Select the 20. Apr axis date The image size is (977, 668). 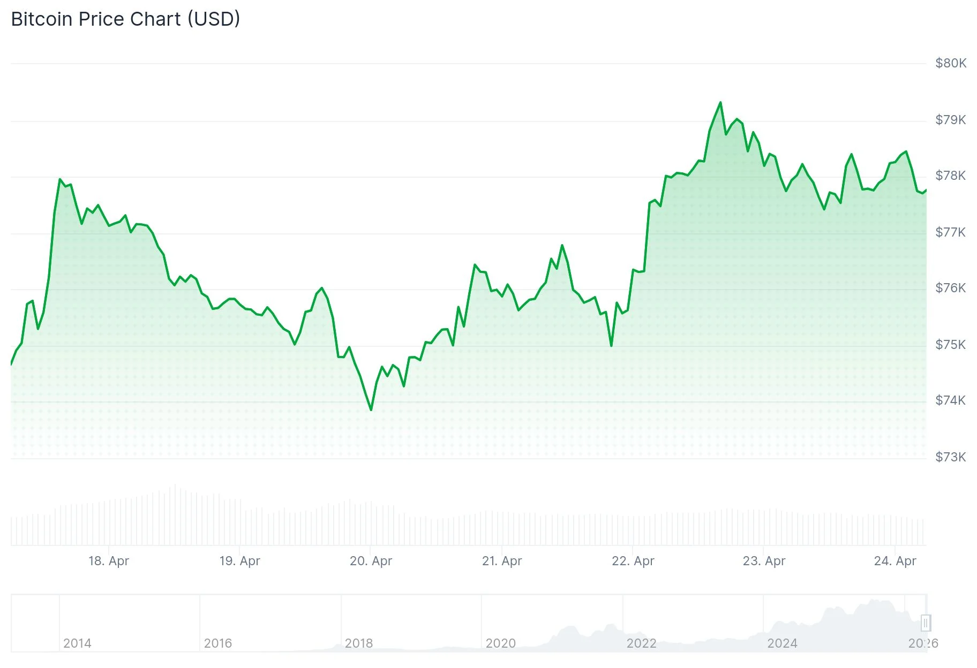tap(371, 561)
